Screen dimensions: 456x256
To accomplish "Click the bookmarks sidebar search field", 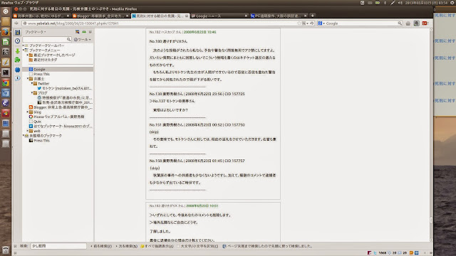I will click(x=47, y=39).
